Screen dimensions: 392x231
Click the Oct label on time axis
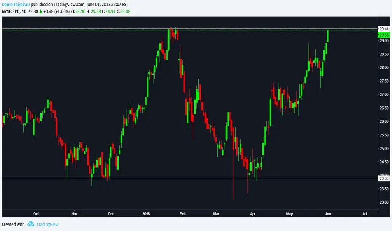36,214
